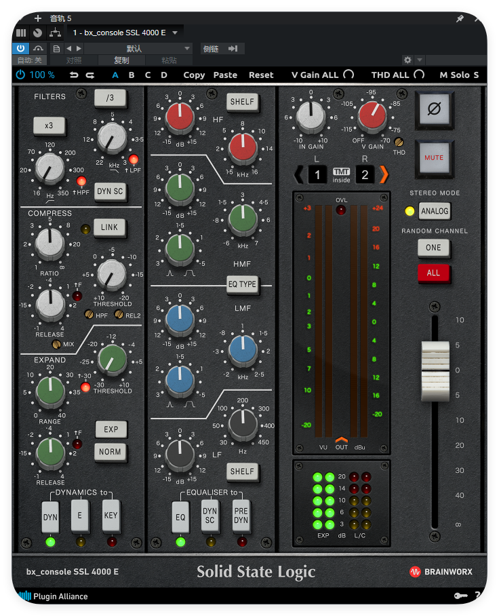The width and height of the screenshot is (499, 616).
Task: Toggle the /3 filter divider button
Action: pos(110,98)
